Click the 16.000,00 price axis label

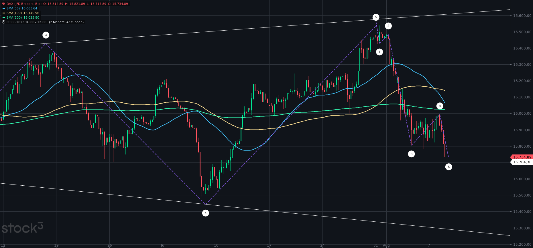click(x=522, y=114)
